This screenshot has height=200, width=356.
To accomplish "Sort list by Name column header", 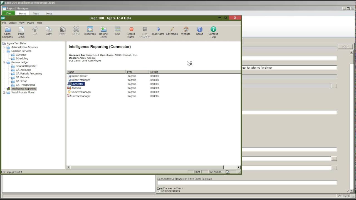I will click(x=96, y=72).
